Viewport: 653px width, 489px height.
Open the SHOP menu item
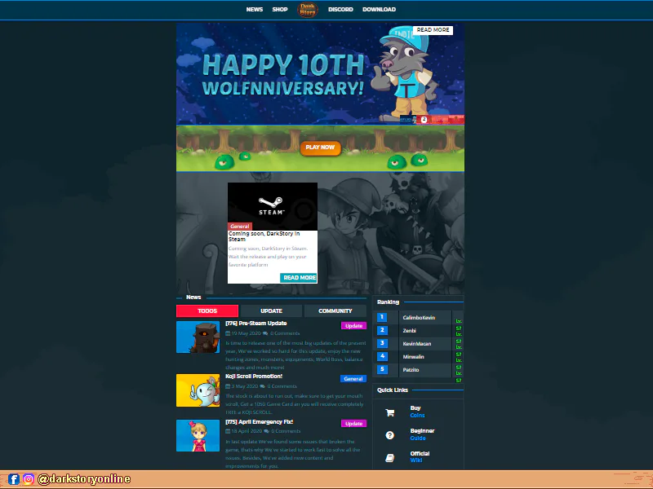[280, 10]
